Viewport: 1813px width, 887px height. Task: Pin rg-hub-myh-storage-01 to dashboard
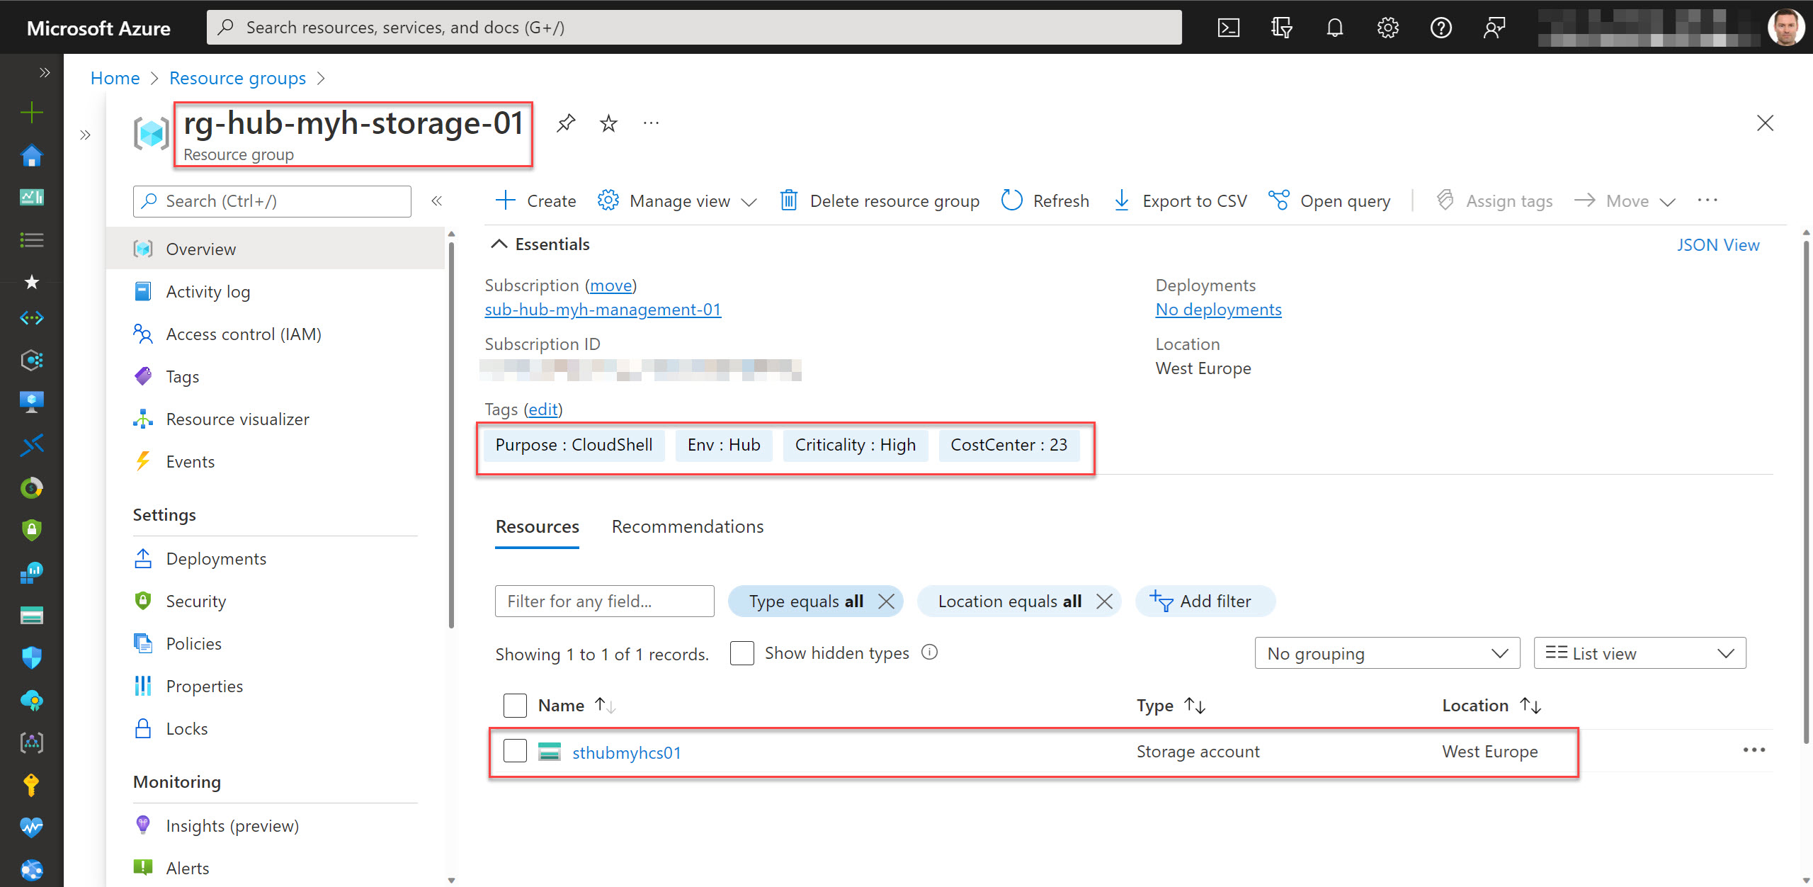(565, 123)
